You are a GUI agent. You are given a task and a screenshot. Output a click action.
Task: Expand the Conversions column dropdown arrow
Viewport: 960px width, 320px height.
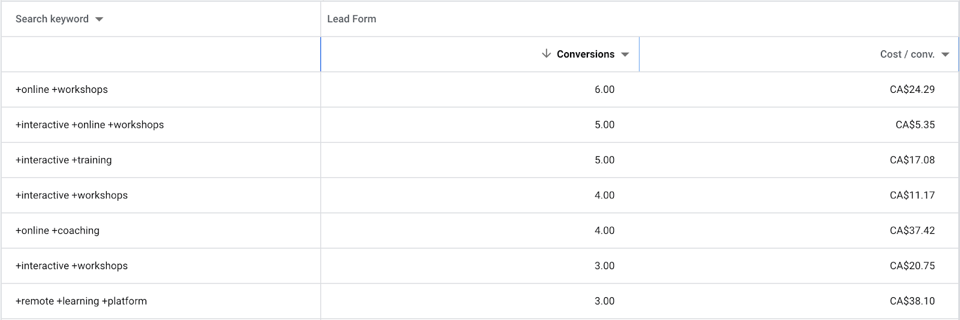pos(625,55)
